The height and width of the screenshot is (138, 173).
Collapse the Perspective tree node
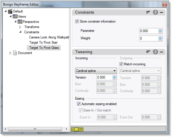[x=15, y=22]
